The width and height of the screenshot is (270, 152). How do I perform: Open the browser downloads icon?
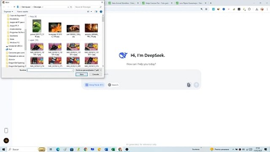(x=256, y=9)
